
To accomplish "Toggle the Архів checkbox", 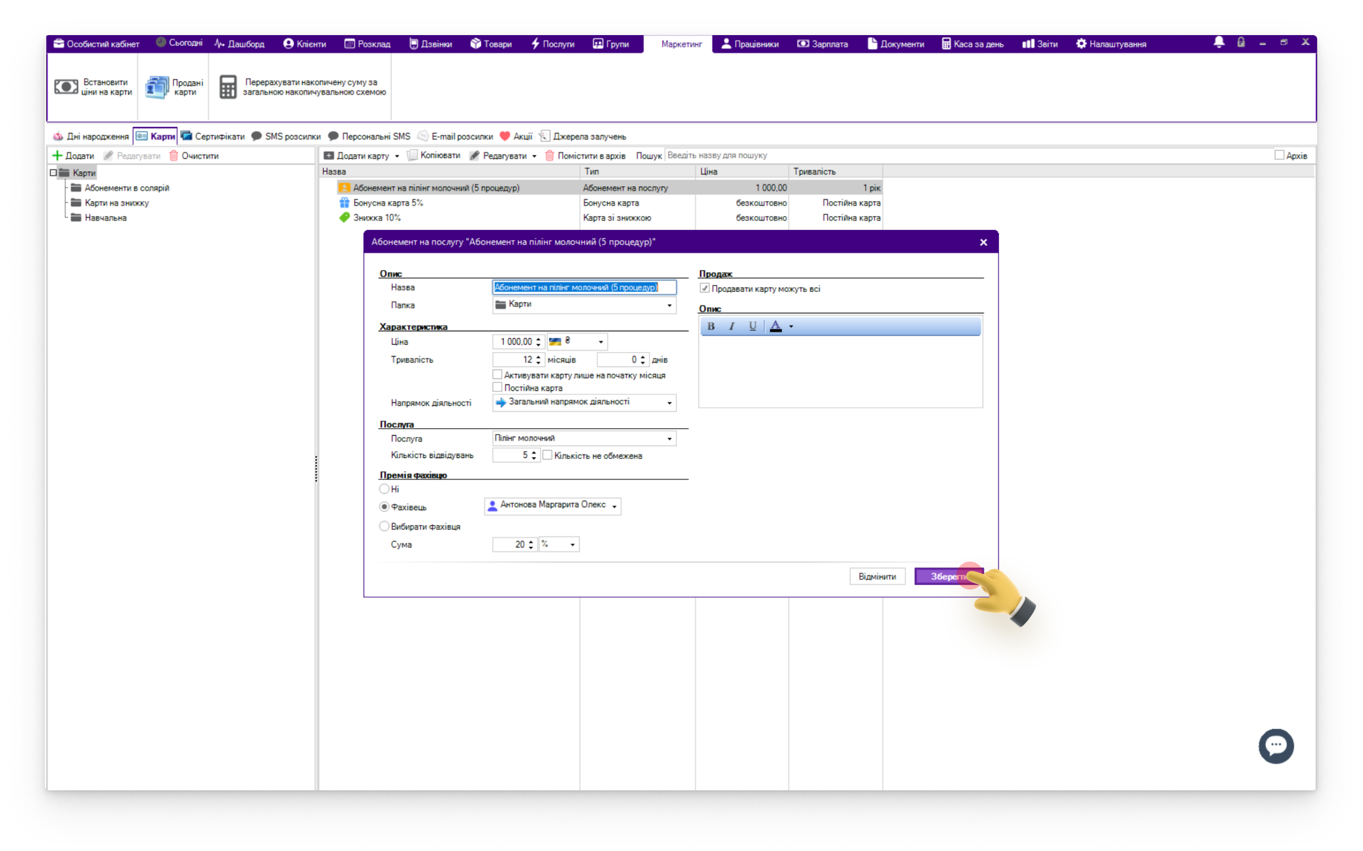I will point(1279,155).
